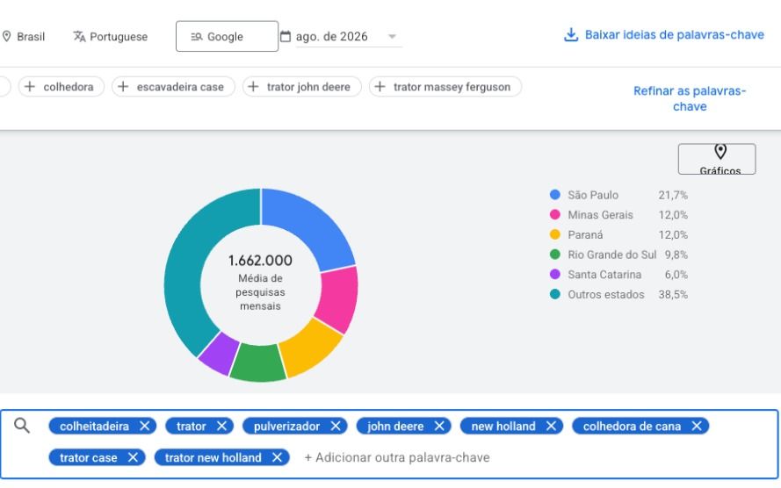Change the Brasil location setting

[24, 37]
